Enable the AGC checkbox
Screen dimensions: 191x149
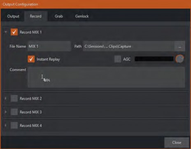118,59
